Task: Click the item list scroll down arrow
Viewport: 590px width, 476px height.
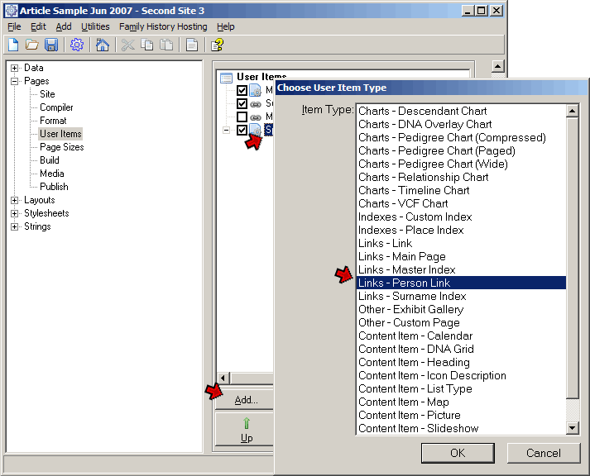Action: click(x=572, y=427)
